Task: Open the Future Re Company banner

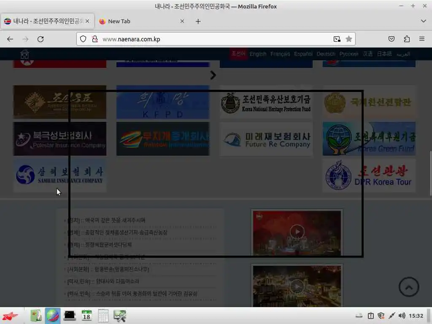Action: click(x=266, y=139)
